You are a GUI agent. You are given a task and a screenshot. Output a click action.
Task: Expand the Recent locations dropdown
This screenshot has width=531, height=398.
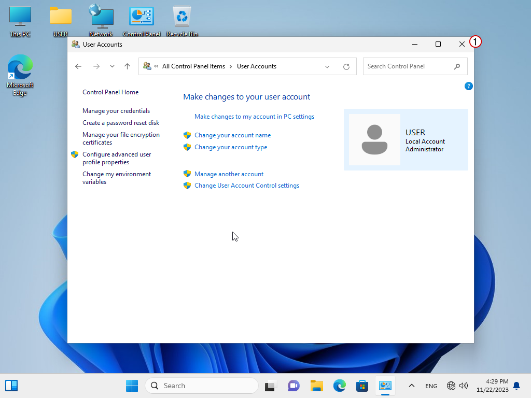pyautogui.click(x=112, y=66)
